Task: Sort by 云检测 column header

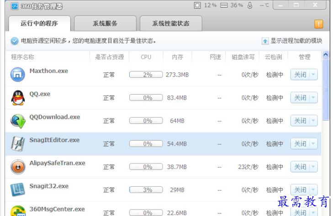Action: point(274,57)
